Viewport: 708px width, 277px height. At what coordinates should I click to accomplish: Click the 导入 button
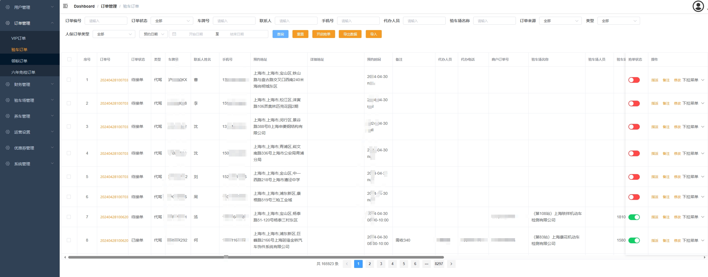pyautogui.click(x=373, y=34)
